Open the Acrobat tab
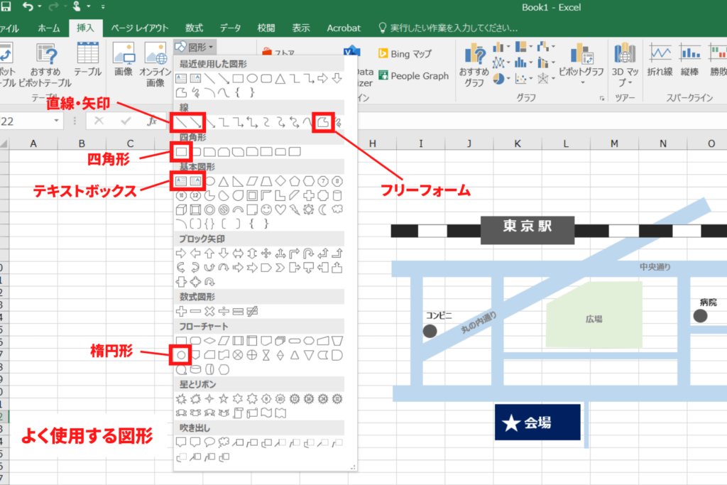Image resolution: width=727 pixels, height=485 pixels. click(x=344, y=28)
